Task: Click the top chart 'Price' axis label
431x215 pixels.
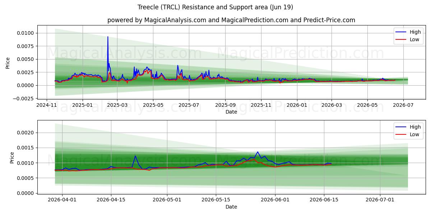Action: 8,63
